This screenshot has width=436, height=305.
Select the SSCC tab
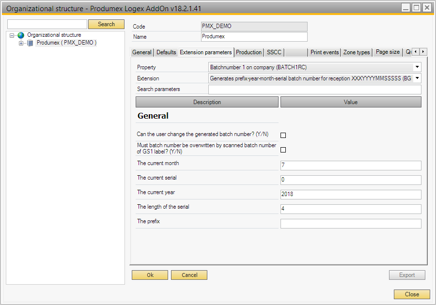[x=274, y=52]
